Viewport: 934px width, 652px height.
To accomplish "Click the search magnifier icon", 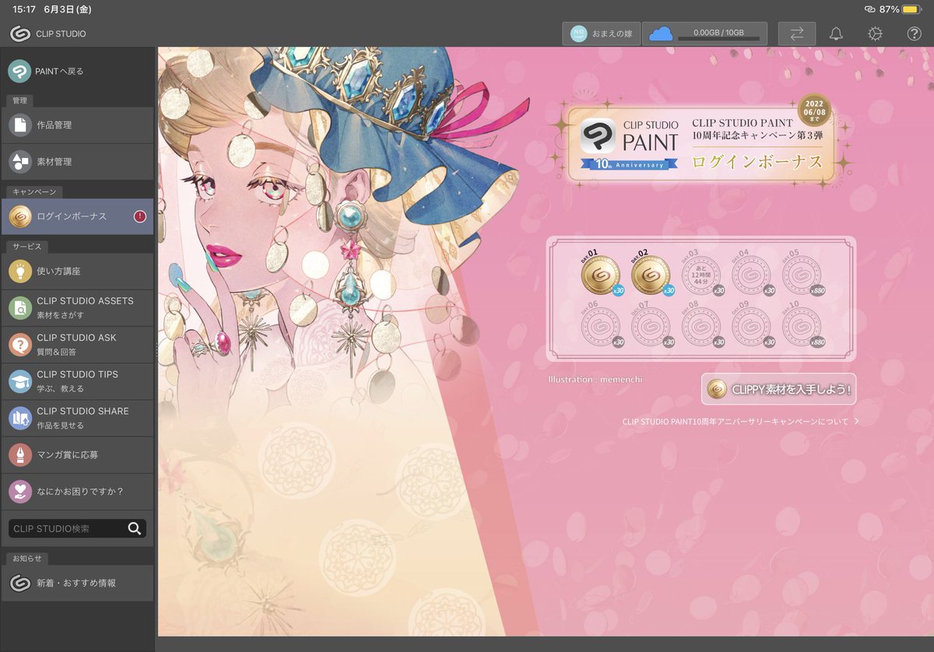I will click(x=135, y=528).
